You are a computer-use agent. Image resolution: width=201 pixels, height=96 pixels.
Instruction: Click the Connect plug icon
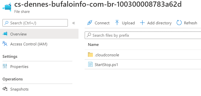(90, 23)
